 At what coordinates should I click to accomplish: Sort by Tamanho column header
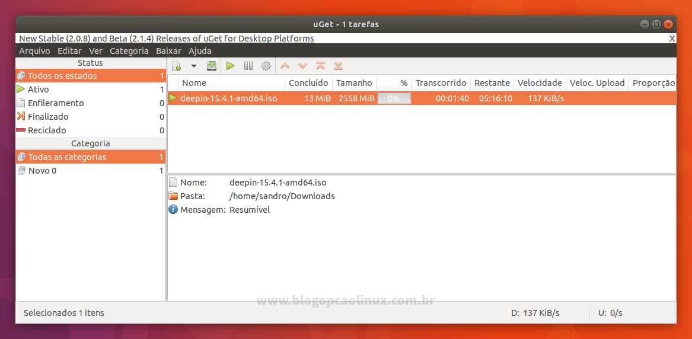point(355,83)
